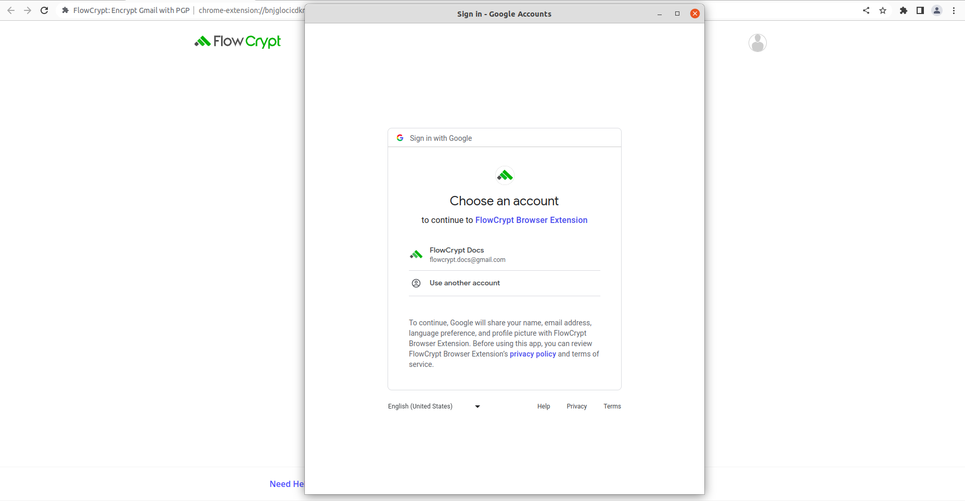965x501 pixels.
Task: Bookmark this page with star icon
Action: 883,10
